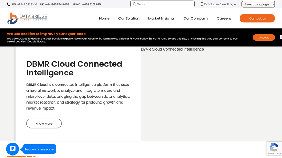The height and width of the screenshot is (158, 282).
Task: Click the US phone number +1 614 591 3140
Action: (x=24, y=4)
